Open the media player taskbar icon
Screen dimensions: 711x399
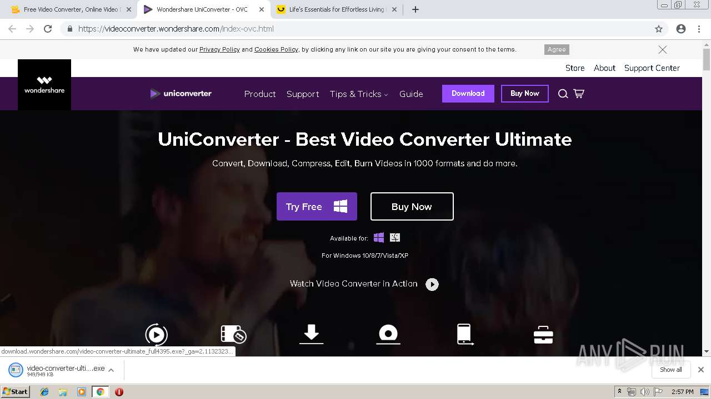(x=82, y=392)
